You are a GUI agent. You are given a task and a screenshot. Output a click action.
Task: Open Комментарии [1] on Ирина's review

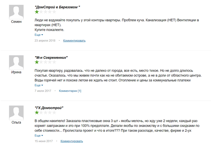click(70, 91)
